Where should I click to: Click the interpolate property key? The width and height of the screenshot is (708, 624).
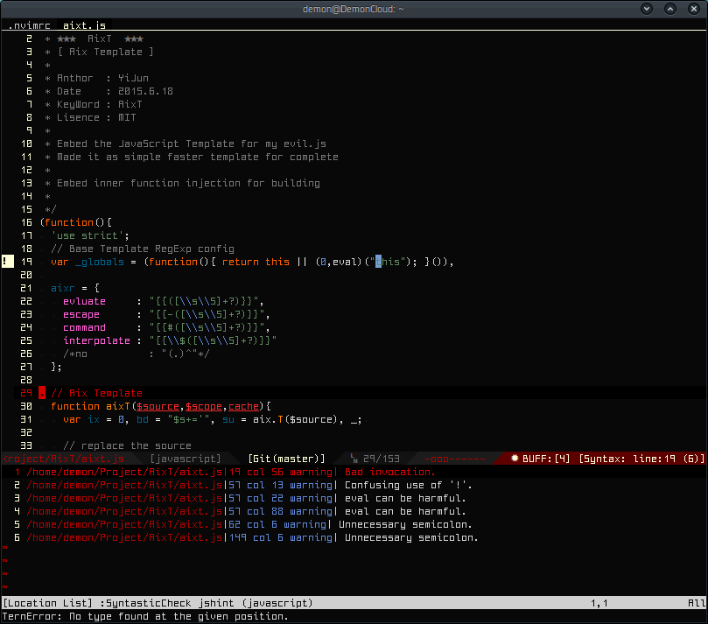coord(96,340)
